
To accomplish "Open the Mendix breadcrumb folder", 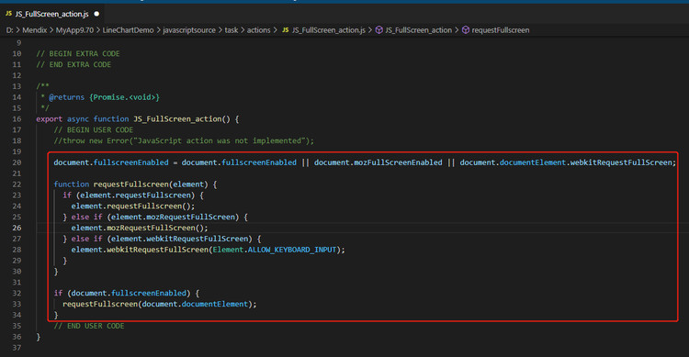I will coord(34,30).
